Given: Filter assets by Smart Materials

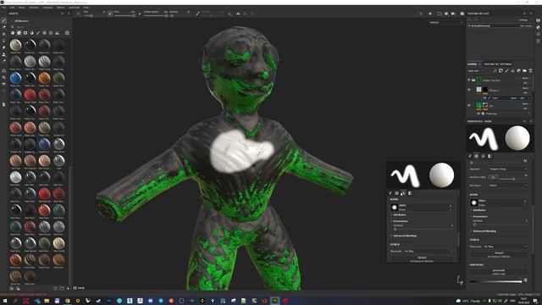Looking at the screenshot, I should (19, 33).
